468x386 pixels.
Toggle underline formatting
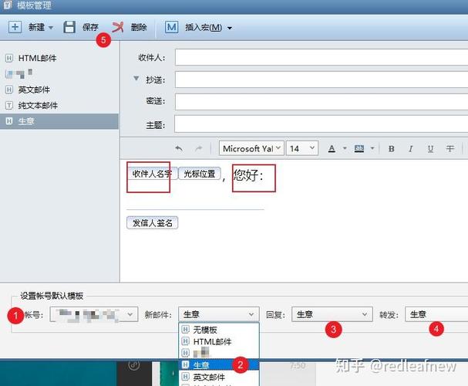430,148
